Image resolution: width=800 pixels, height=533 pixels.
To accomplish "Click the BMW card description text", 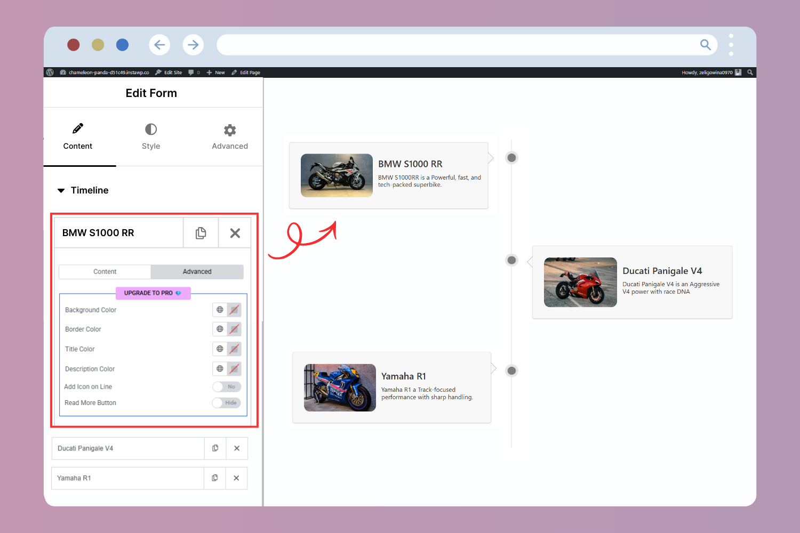I will pyautogui.click(x=429, y=181).
